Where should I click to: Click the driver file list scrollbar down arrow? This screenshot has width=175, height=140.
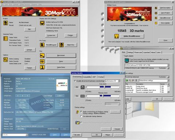coord(168,92)
